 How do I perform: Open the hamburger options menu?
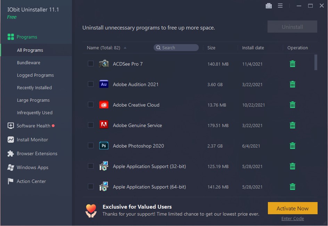pyautogui.click(x=280, y=6)
